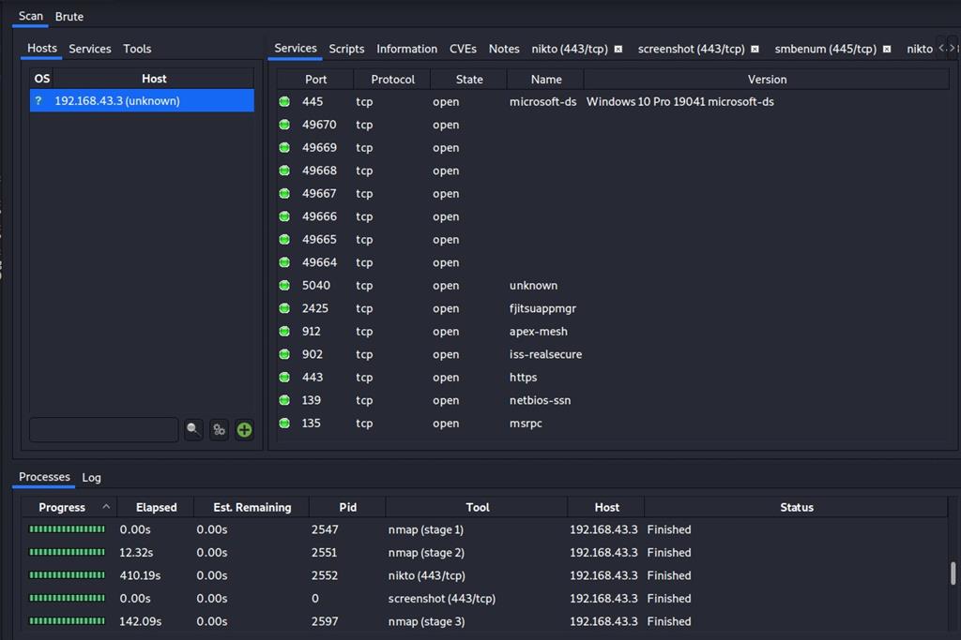Click the green status dot for port 5040
The width and height of the screenshot is (961, 640).
(x=284, y=285)
